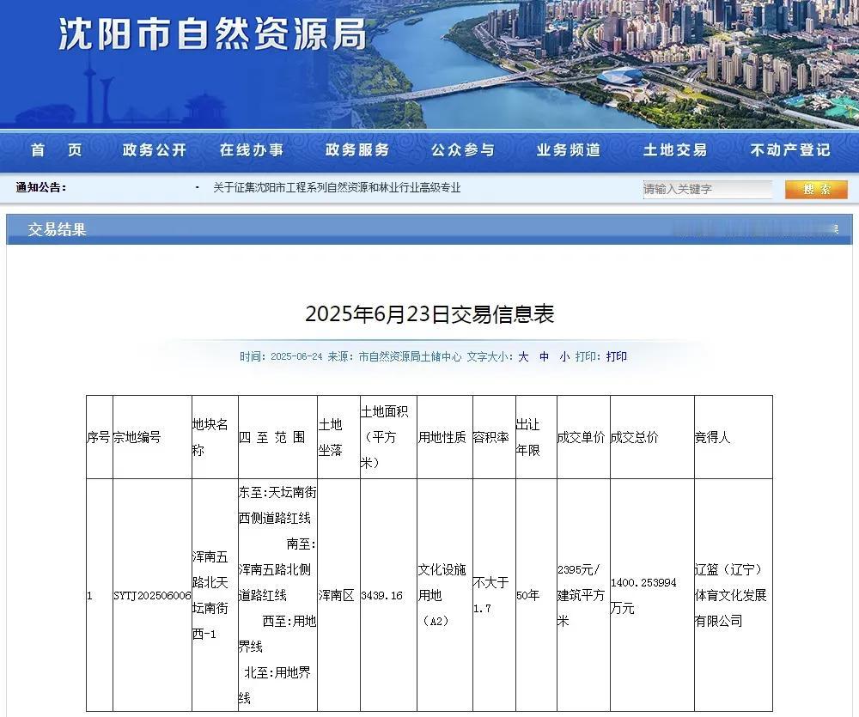Open the 政务服务 menu item
Screen dimensions: 859x717
click(x=357, y=150)
